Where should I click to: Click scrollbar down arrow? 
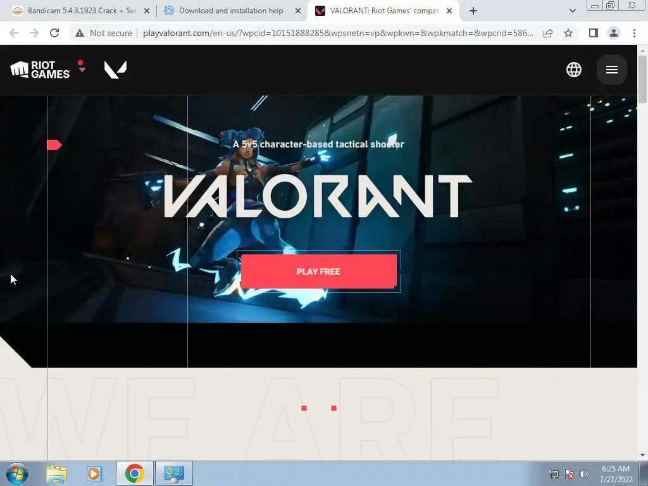(x=642, y=455)
